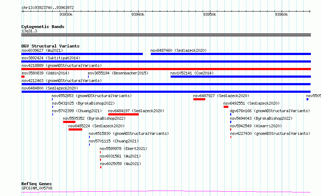Open the RefSeq Genes track title
This screenshot has width=321, height=196.
click(x=36, y=184)
